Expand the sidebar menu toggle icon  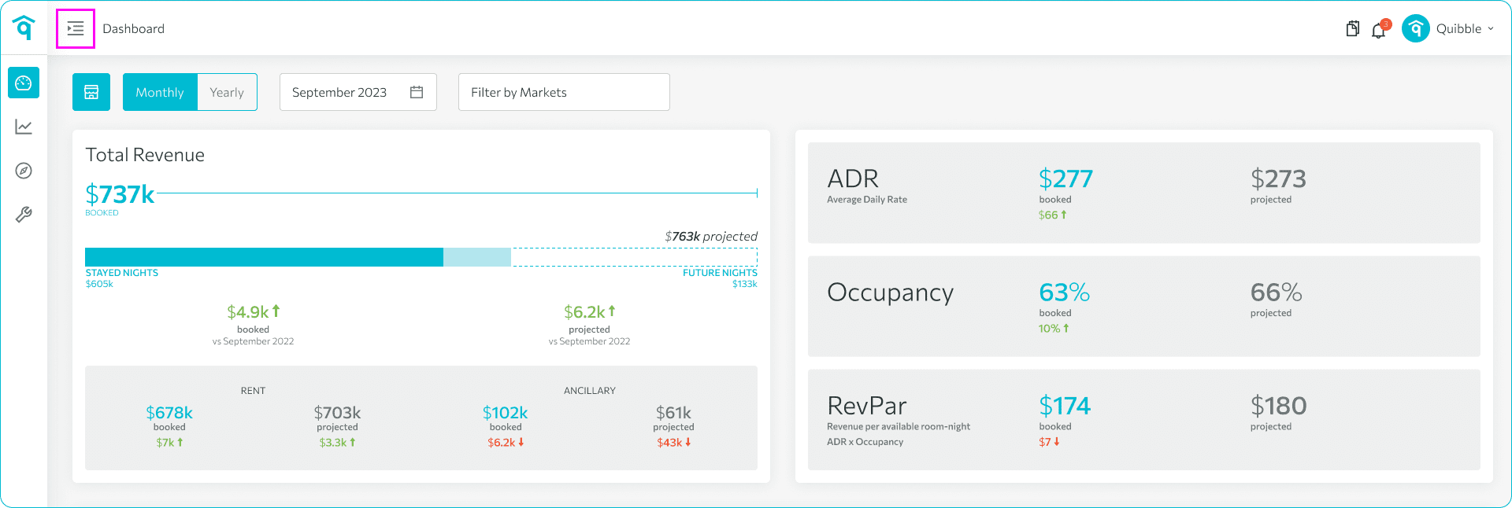coord(76,28)
